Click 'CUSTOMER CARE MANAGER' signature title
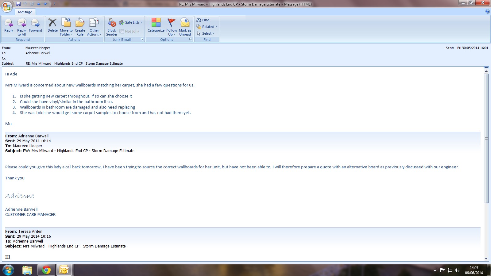The image size is (491, 276). click(30, 215)
